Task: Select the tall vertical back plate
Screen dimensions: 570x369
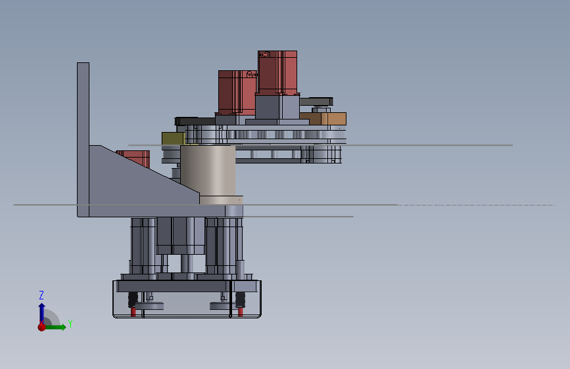Action: tap(83, 139)
